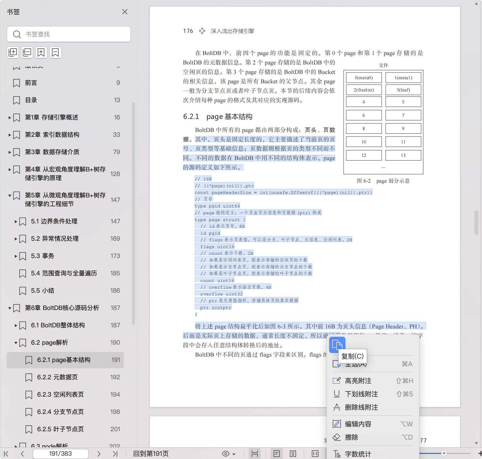The height and width of the screenshot is (459, 482).
Task: Select 下划线附注 in the context menu
Action: point(361,394)
